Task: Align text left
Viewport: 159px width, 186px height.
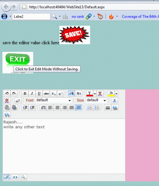Action: click(x=50, y=108)
